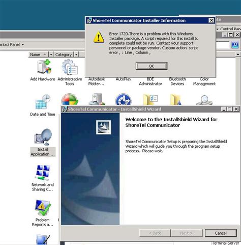Open the Network and Sharing Center icon
The image size is (241, 245).
click(x=43, y=178)
